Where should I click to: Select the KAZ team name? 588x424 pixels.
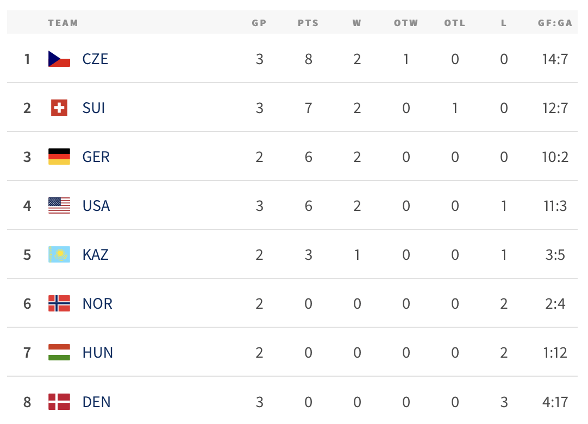tap(96, 255)
